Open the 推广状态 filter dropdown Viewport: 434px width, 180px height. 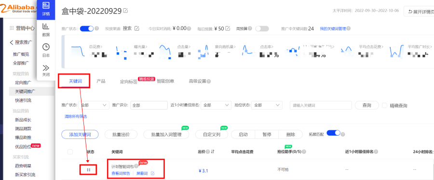94,105
